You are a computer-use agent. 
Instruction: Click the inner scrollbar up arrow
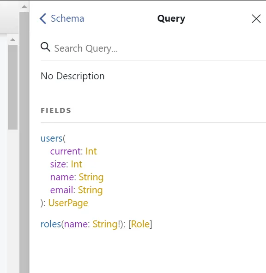pyautogui.click(x=12, y=40)
